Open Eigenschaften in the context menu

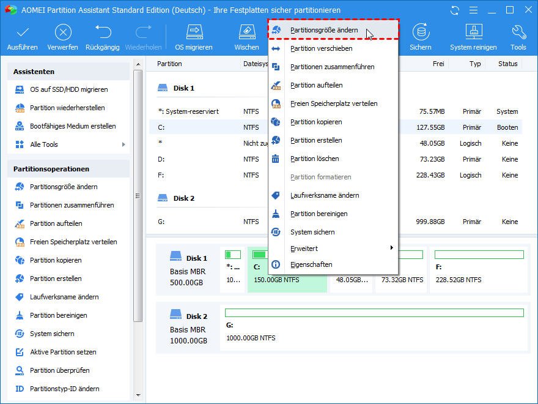tap(333, 264)
